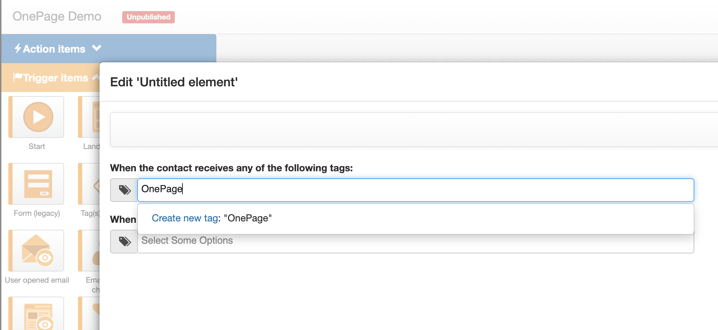Choose Create new tag: "OnePage" suggestion
This screenshot has width=718, height=330.
(212, 218)
